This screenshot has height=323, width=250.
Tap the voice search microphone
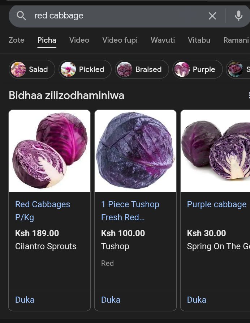pyautogui.click(x=238, y=16)
